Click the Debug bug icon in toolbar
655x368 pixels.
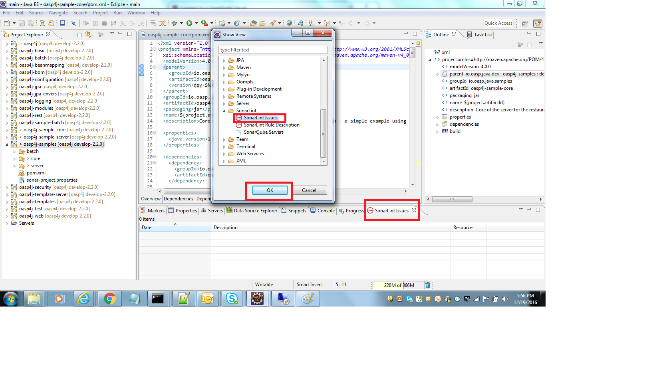pos(174,23)
